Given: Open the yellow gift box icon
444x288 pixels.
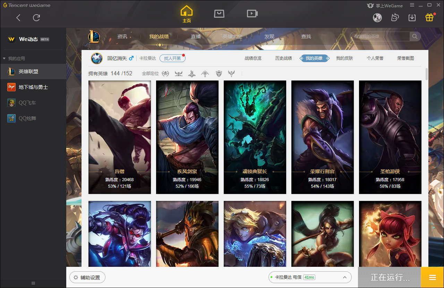Looking at the screenshot, I should [429, 17].
